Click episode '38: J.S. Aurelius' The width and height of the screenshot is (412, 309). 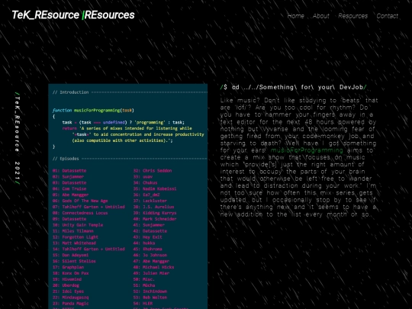click(153, 207)
